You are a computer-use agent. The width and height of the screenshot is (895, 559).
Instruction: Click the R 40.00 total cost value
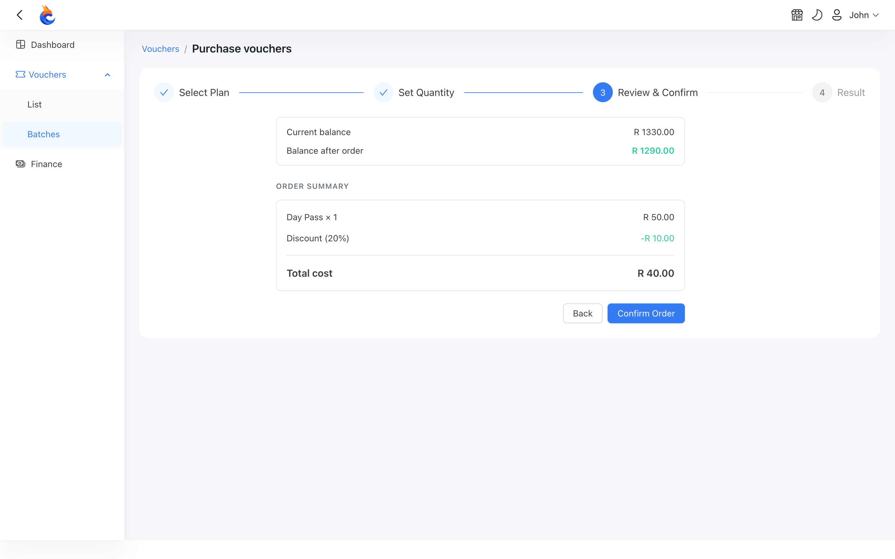coord(656,273)
